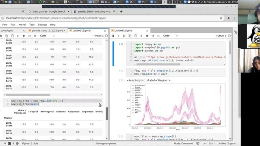The image size is (260, 146).
Task: Open the View menu
Action: tap(4, 25)
